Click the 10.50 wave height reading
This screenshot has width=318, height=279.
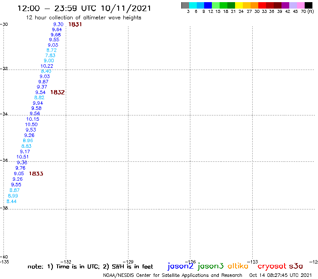(31, 124)
